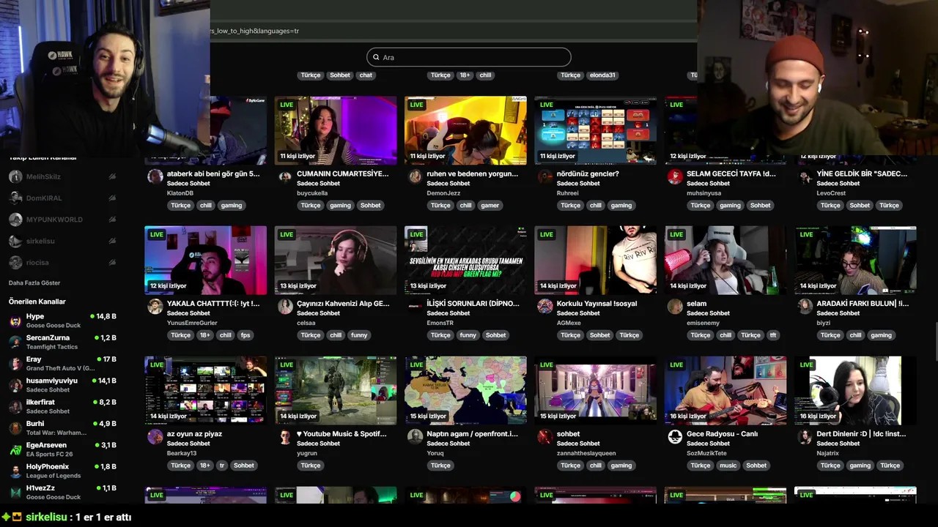The image size is (938, 527).
Task: Click the AGMexe avatar next to Korkulu Yayınsa
Action: [x=545, y=306]
